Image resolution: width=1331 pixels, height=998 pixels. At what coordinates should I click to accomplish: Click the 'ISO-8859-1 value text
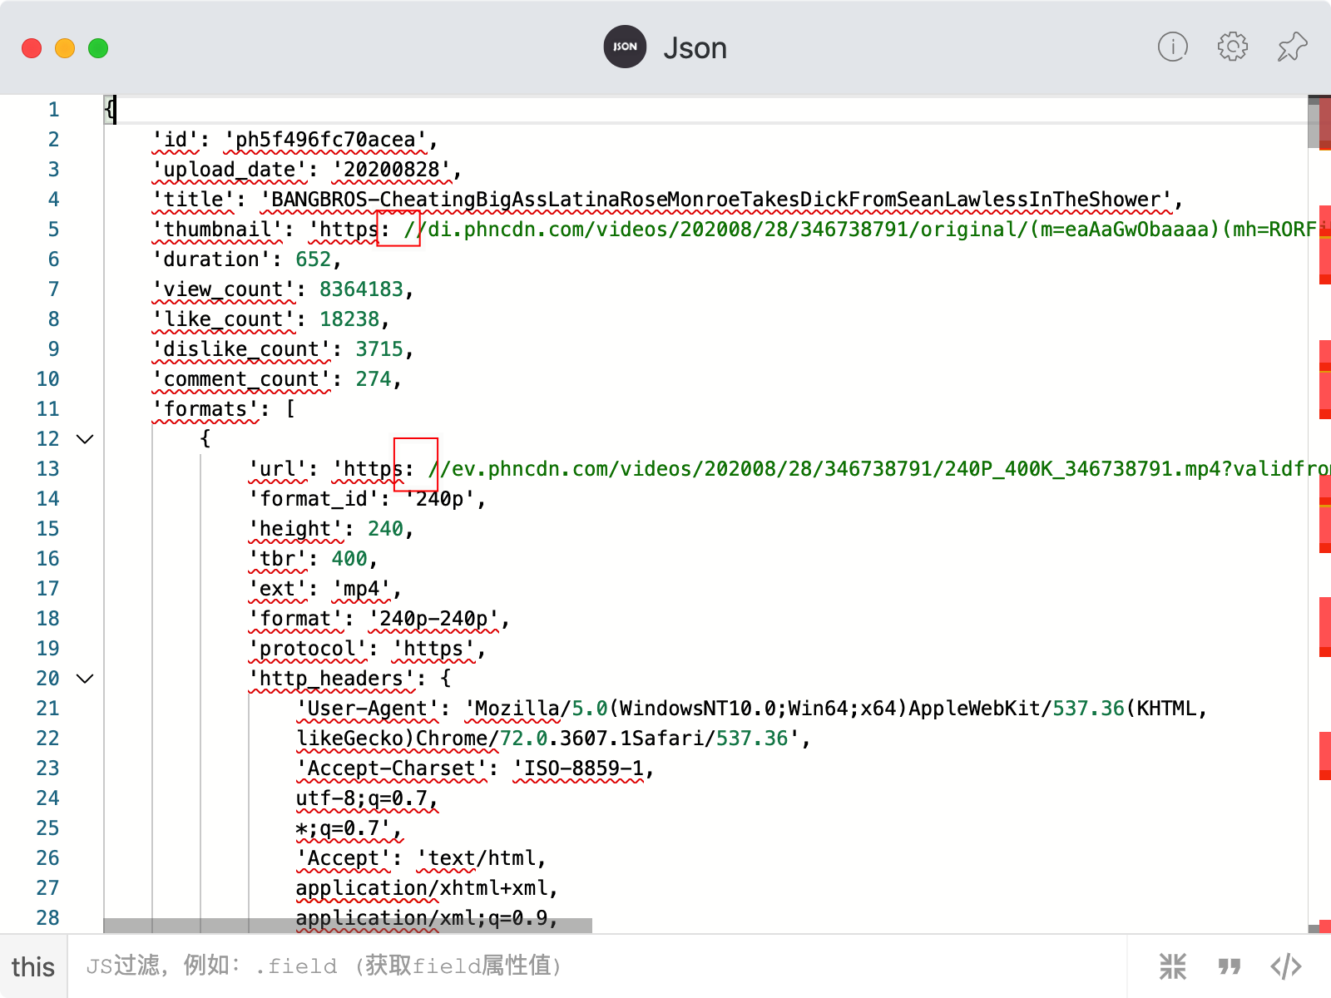click(x=578, y=768)
